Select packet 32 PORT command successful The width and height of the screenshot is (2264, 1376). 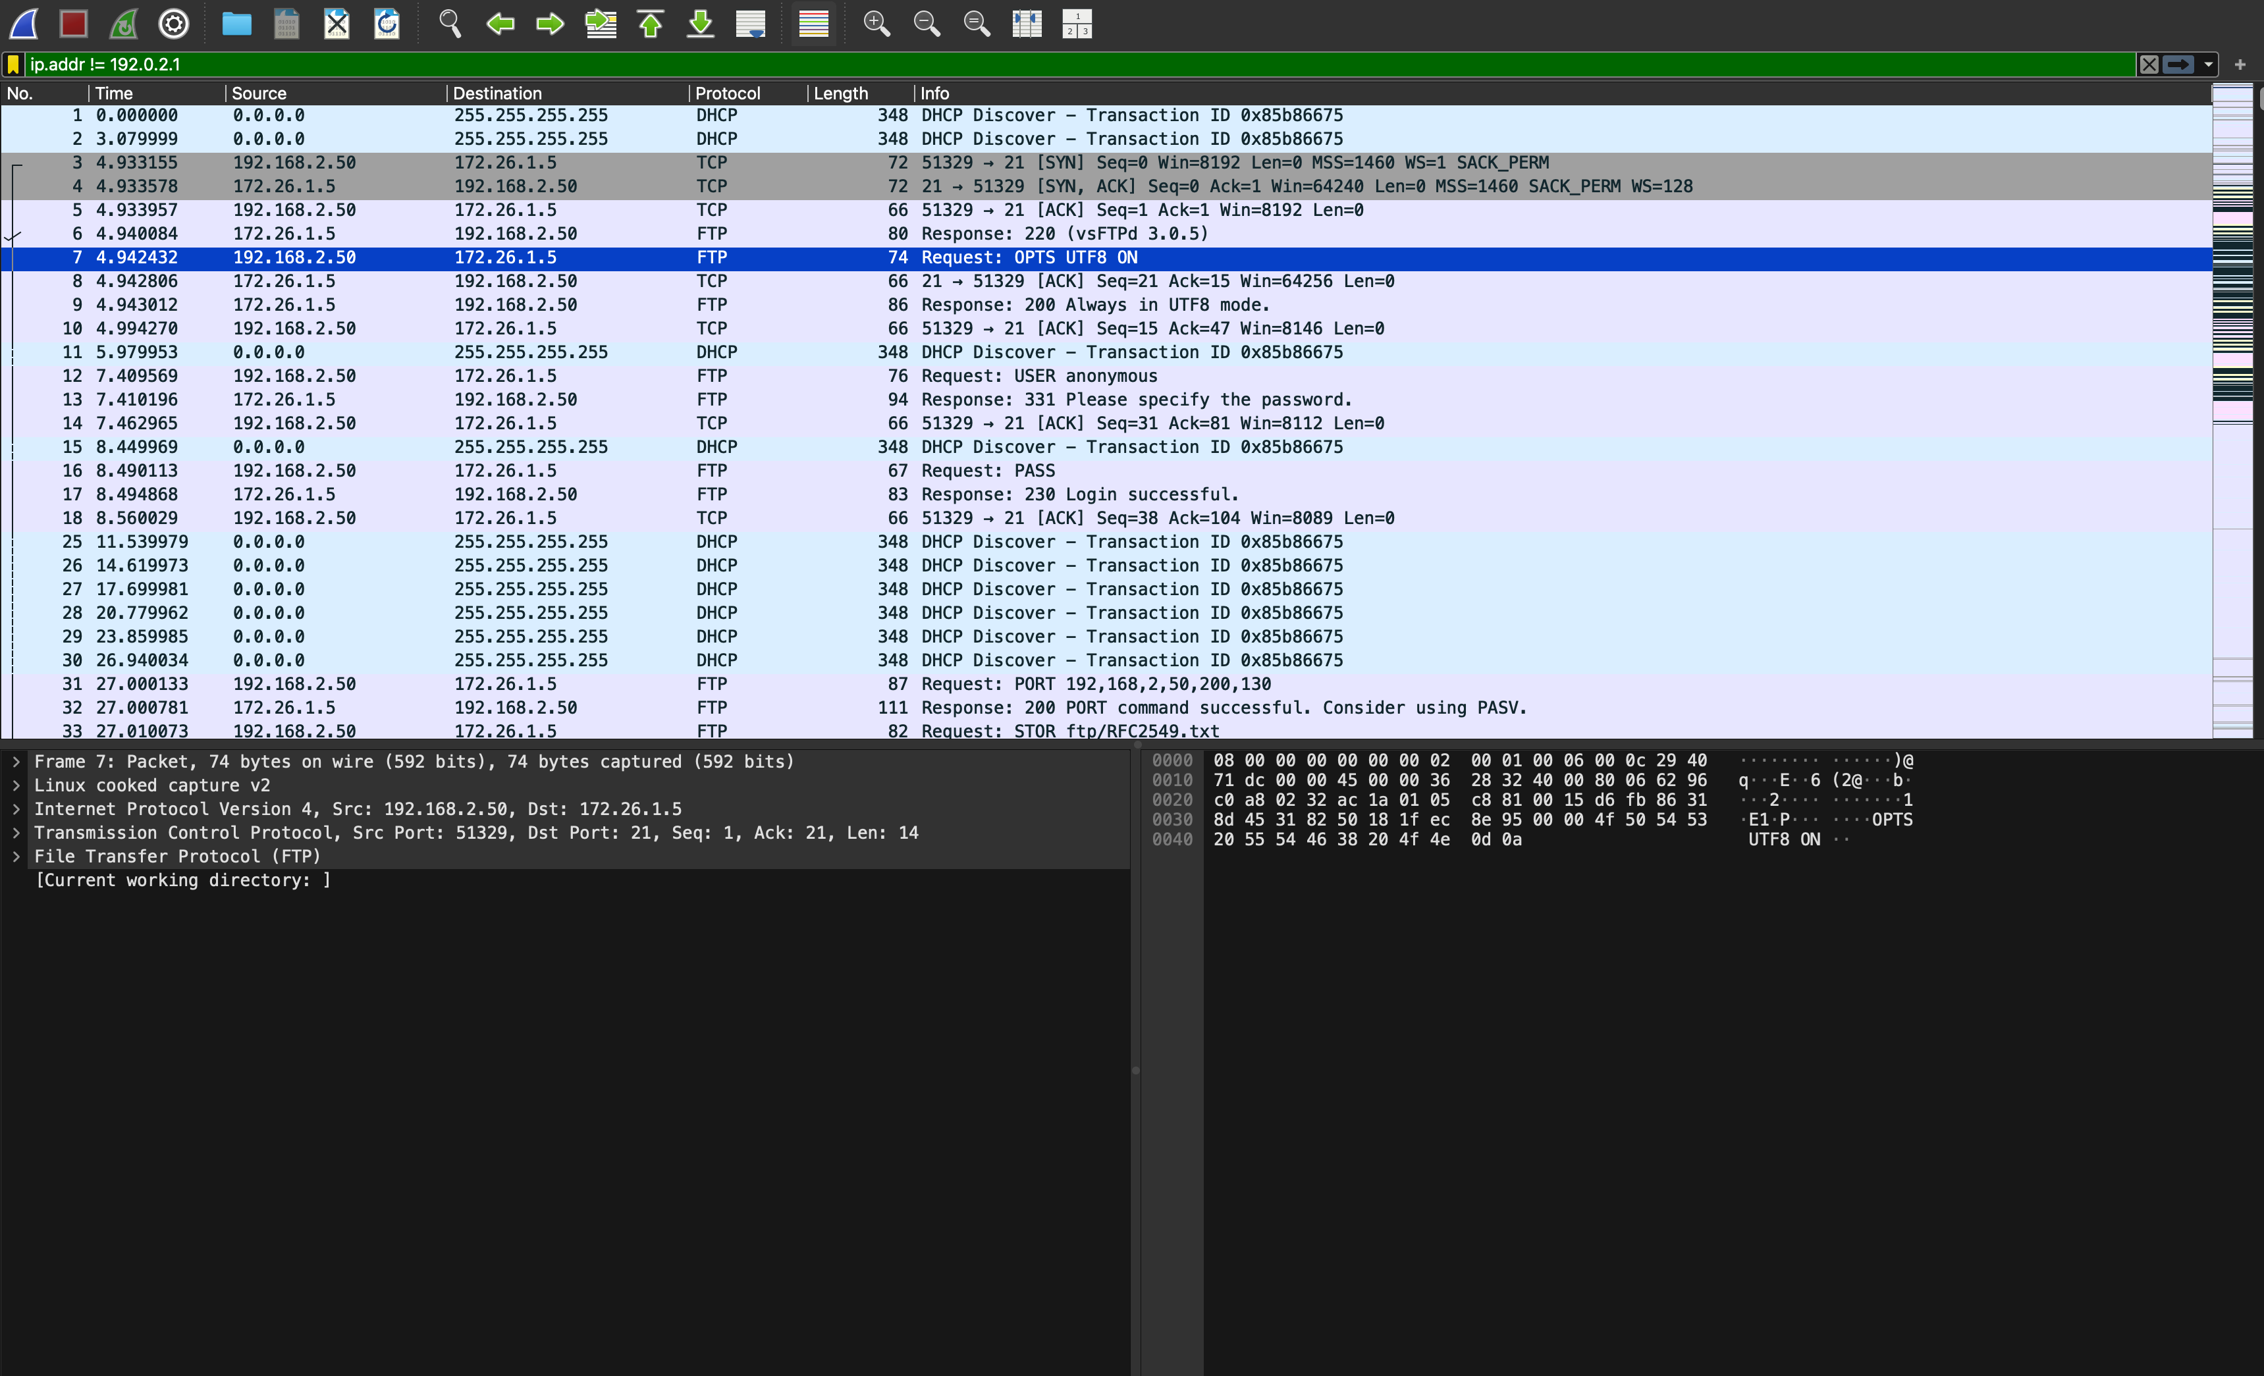point(1106,707)
